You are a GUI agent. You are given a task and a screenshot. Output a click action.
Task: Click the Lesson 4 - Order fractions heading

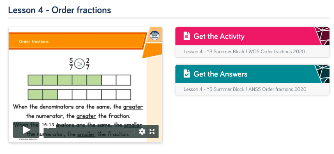60,10
